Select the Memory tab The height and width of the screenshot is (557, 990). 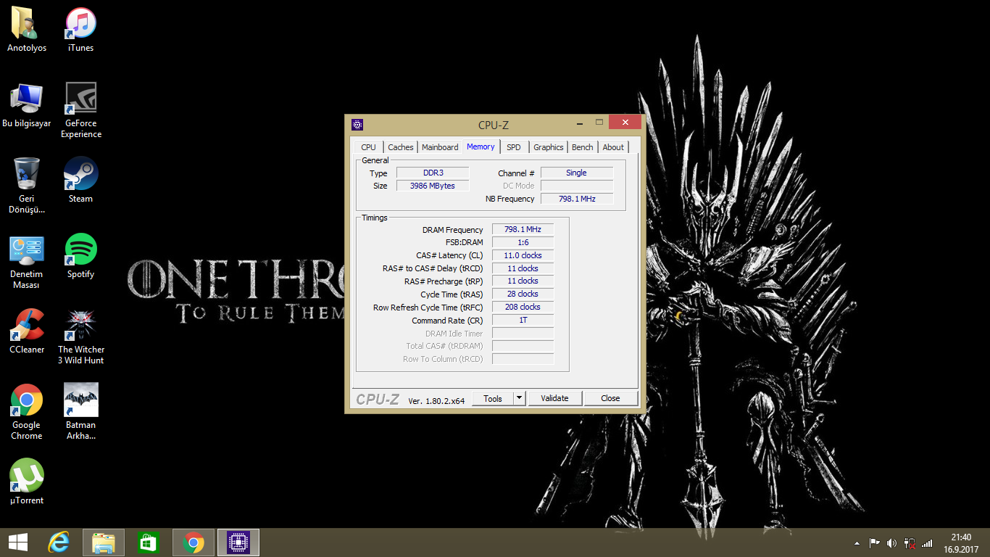pyautogui.click(x=481, y=147)
